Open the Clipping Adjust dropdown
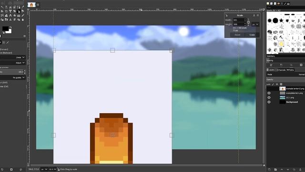This screenshot has width=305, height=172. 13,63
